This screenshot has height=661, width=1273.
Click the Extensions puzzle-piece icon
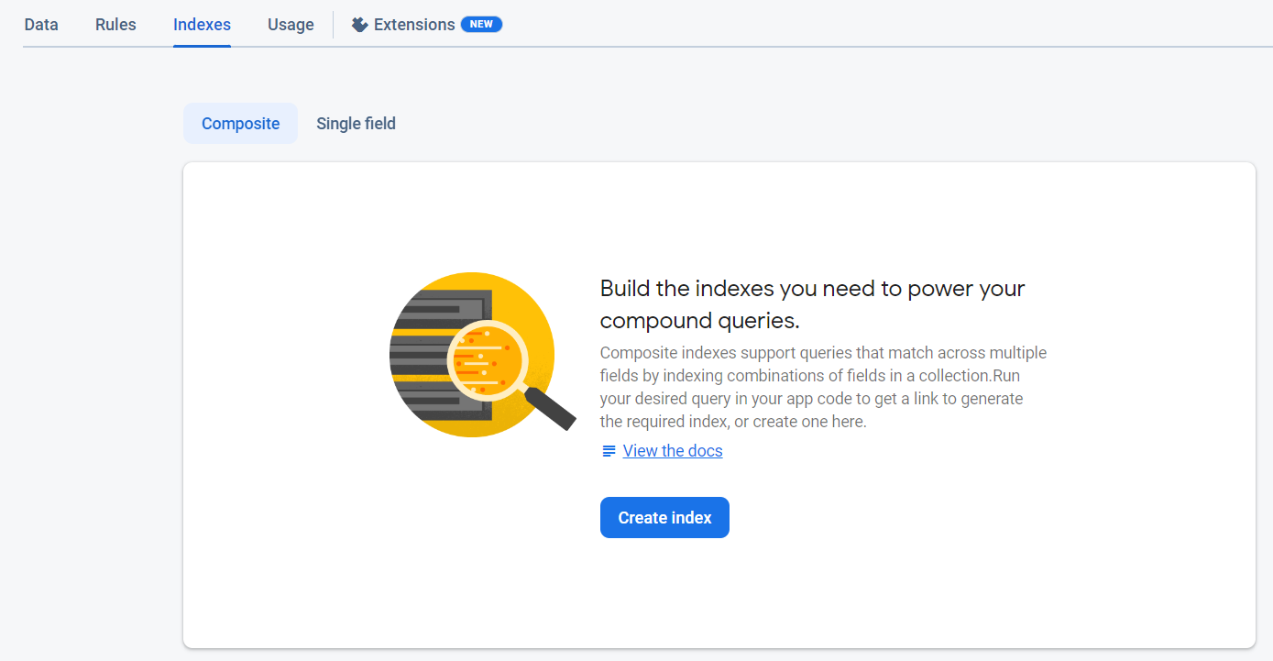click(x=360, y=25)
